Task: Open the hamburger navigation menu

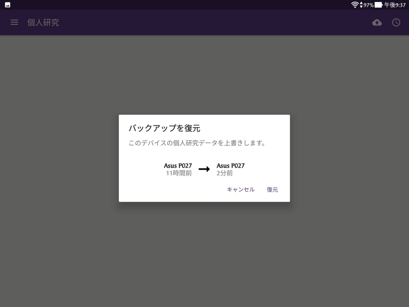Action: 14,22
